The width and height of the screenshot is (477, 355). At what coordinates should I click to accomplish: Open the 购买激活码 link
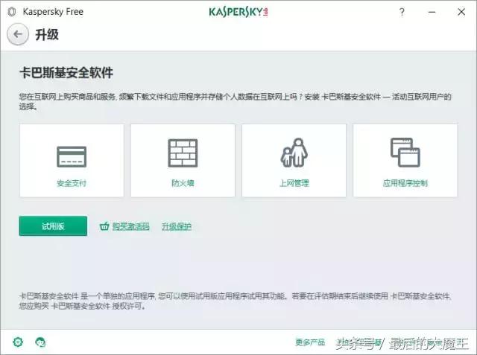point(131,226)
